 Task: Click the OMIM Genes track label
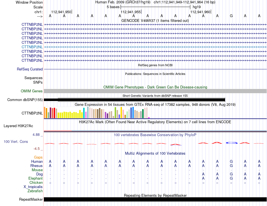point(32,91)
